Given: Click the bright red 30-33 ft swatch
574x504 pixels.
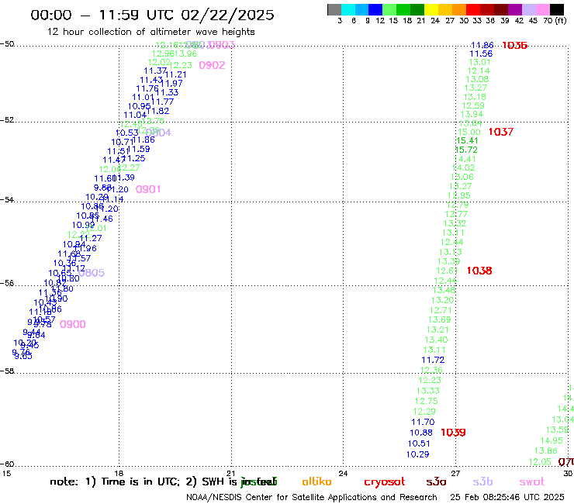Looking at the screenshot, I should coord(473,9).
